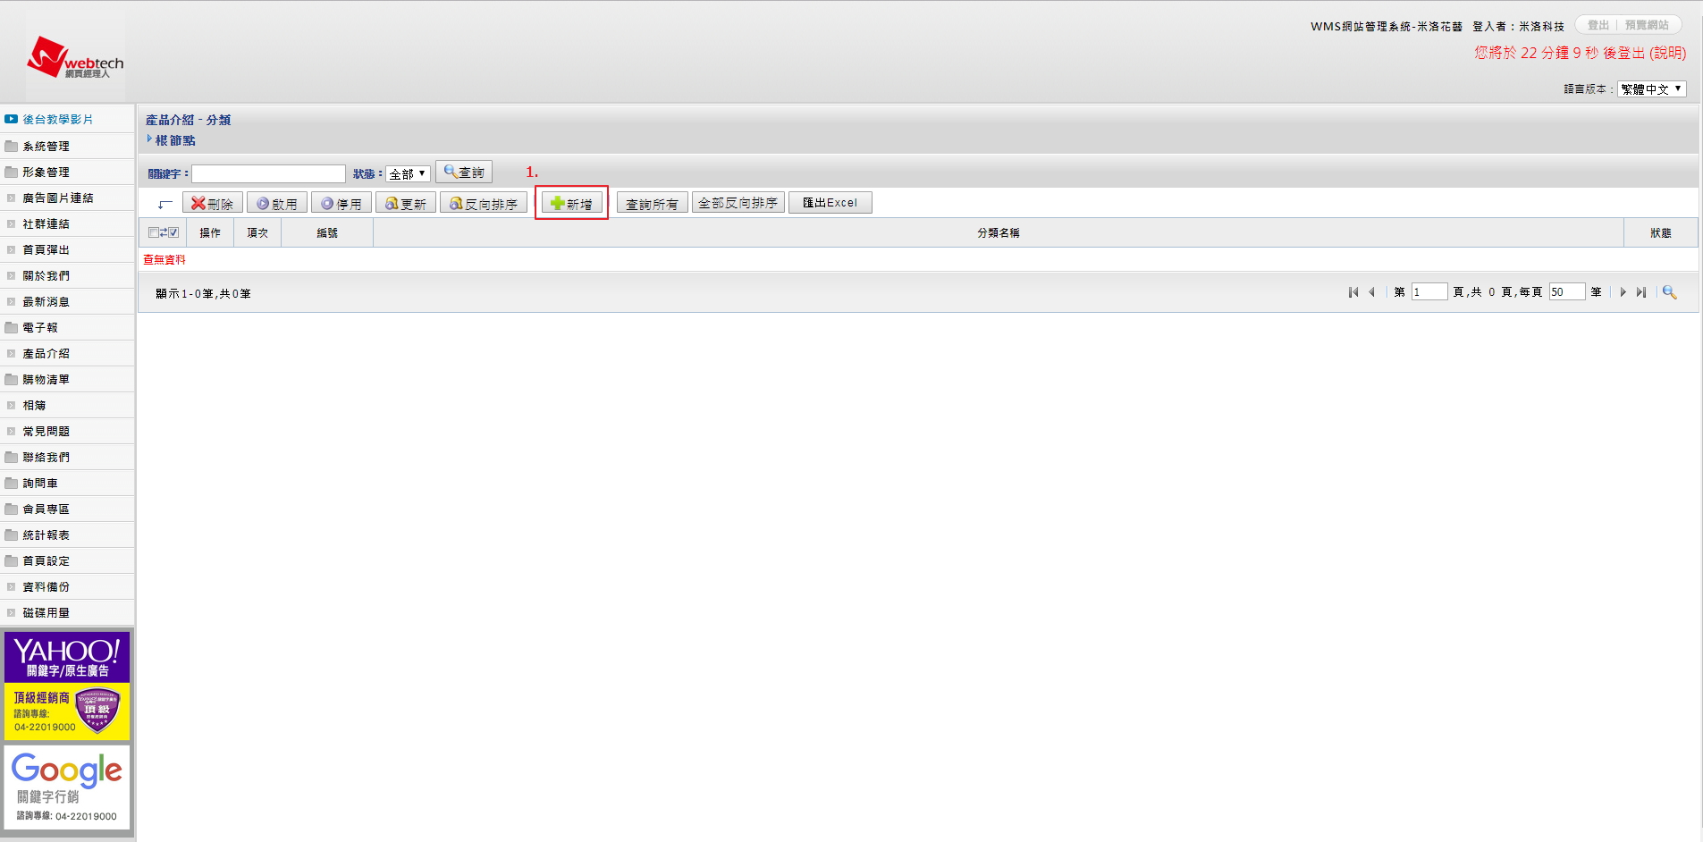Open the 狀態 status dropdown
The height and width of the screenshot is (842, 1703).
pyautogui.click(x=408, y=173)
